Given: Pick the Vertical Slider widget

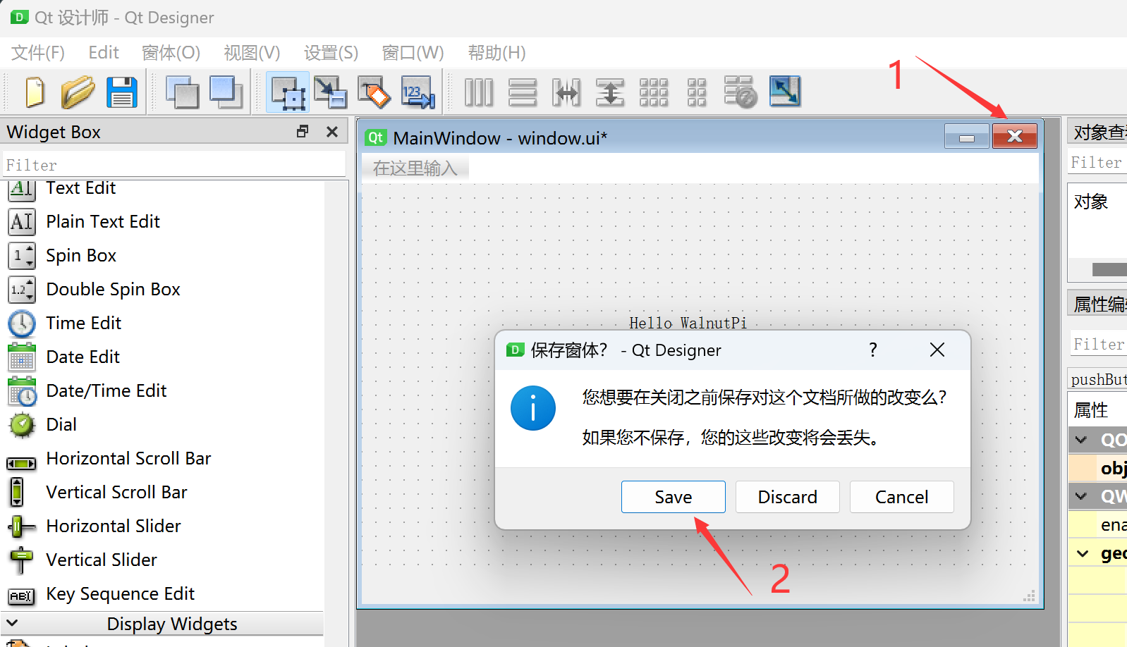Looking at the screenshot, I should [x=102, y=560].
